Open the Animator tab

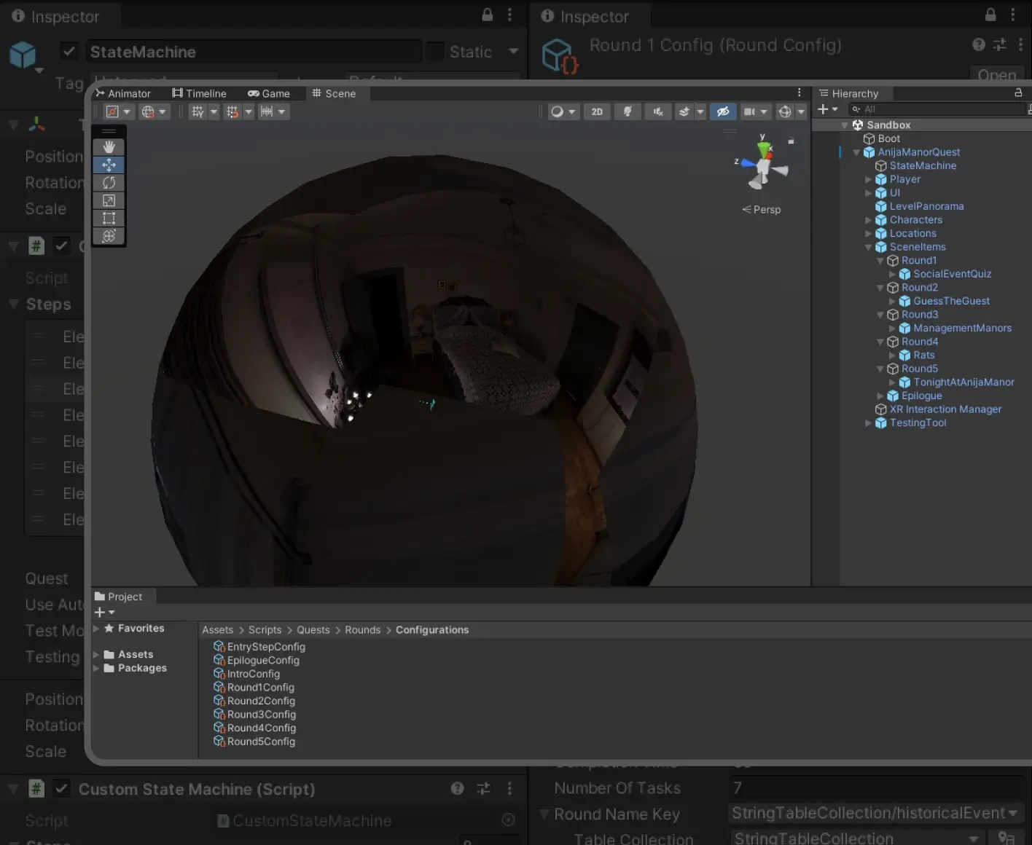123,93
